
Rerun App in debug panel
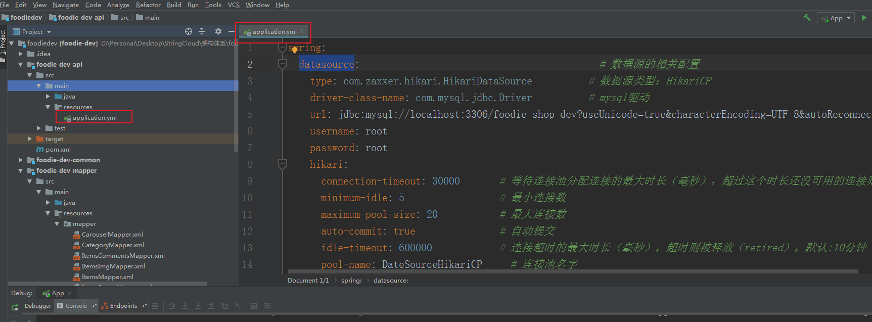15,306
